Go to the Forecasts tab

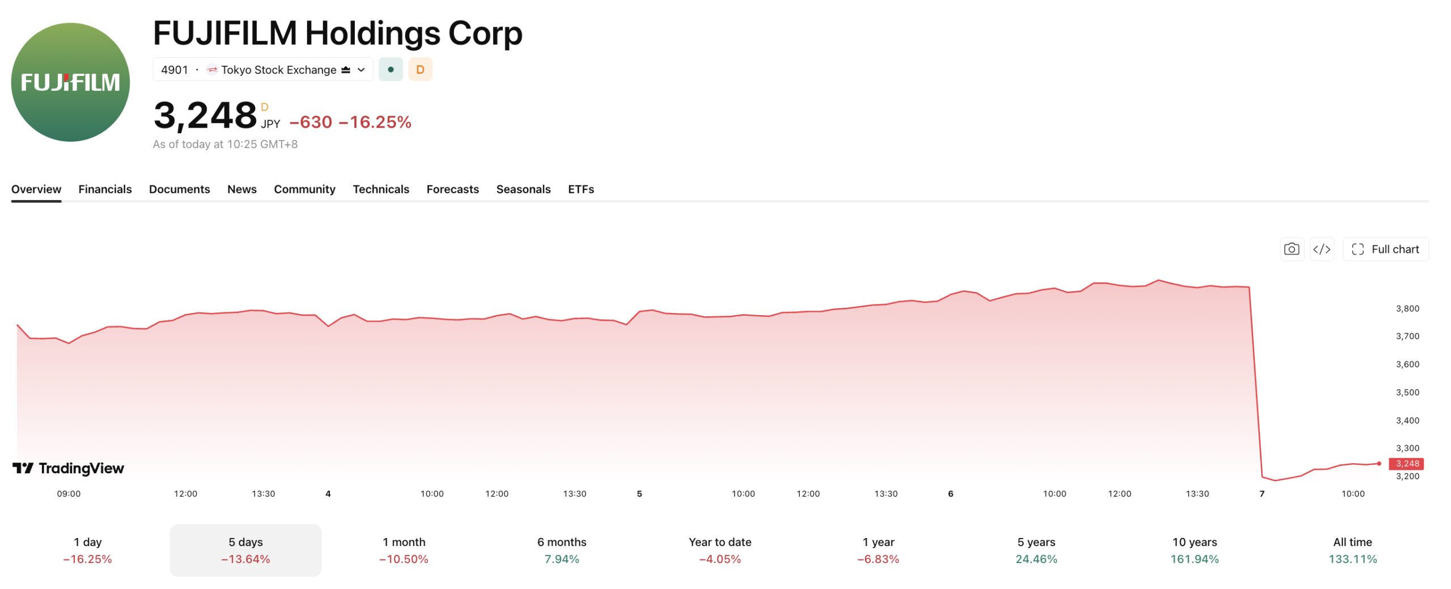[x=453, y=189]
